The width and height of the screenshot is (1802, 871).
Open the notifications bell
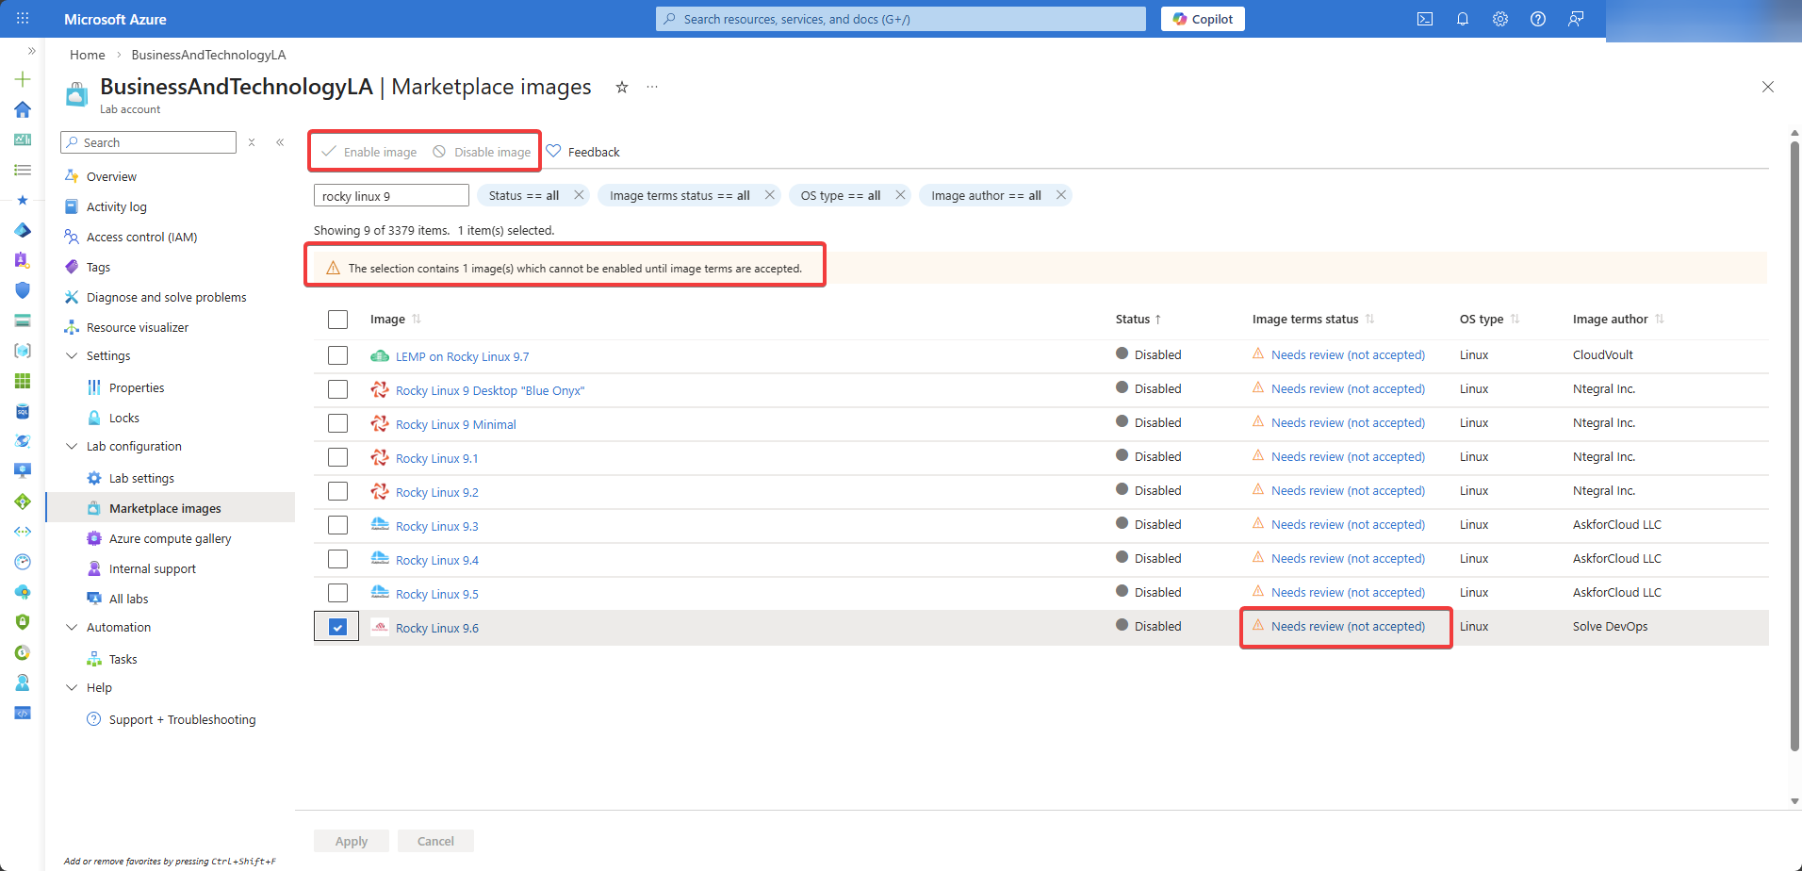coord(1463,19)
